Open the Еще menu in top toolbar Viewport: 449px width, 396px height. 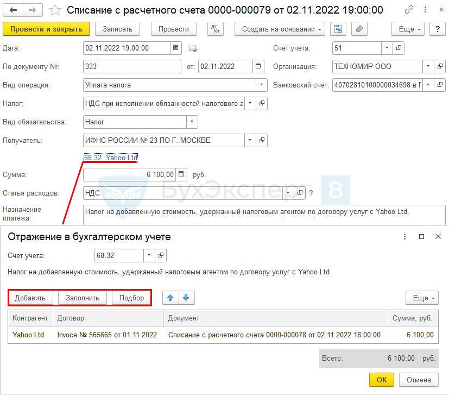(x=413, y=29)
